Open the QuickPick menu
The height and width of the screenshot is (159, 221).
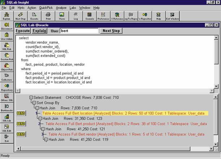click(x=46, y=8)
